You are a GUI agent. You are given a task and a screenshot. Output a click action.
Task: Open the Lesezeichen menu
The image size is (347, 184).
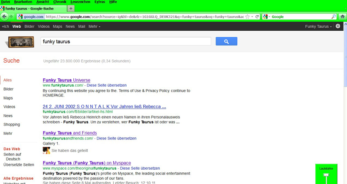80,2
